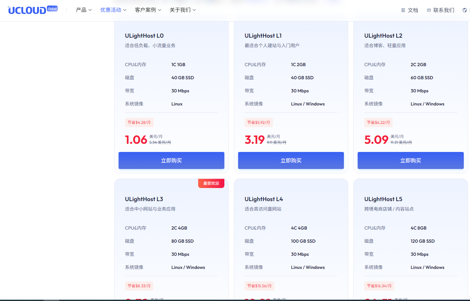The height and width of the screenshot is (301, 470).
Task: Click the 100 GB SSD disk value
Action: click(303, 241)
